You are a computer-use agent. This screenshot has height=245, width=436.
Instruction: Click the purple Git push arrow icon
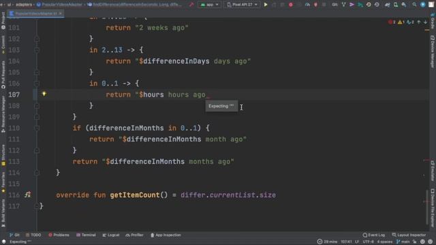[352, 5]
